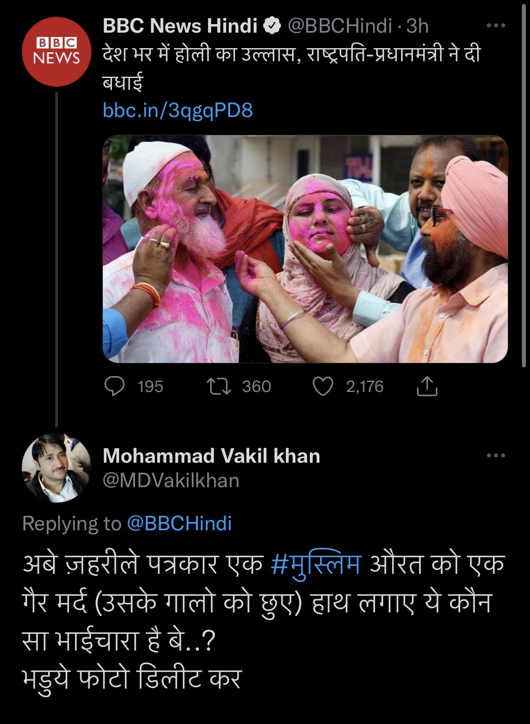Open the more options menu on BBC tweet
The width and height of the screenshot is (530, 724).
point(496,26)
